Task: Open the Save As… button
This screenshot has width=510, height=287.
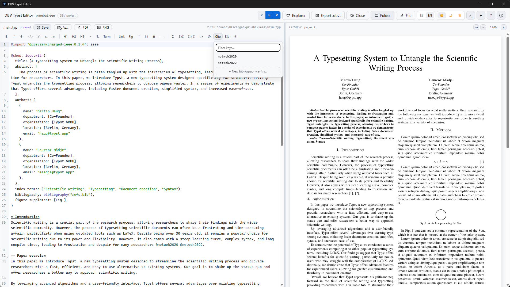Action: [x=63, y=27]
